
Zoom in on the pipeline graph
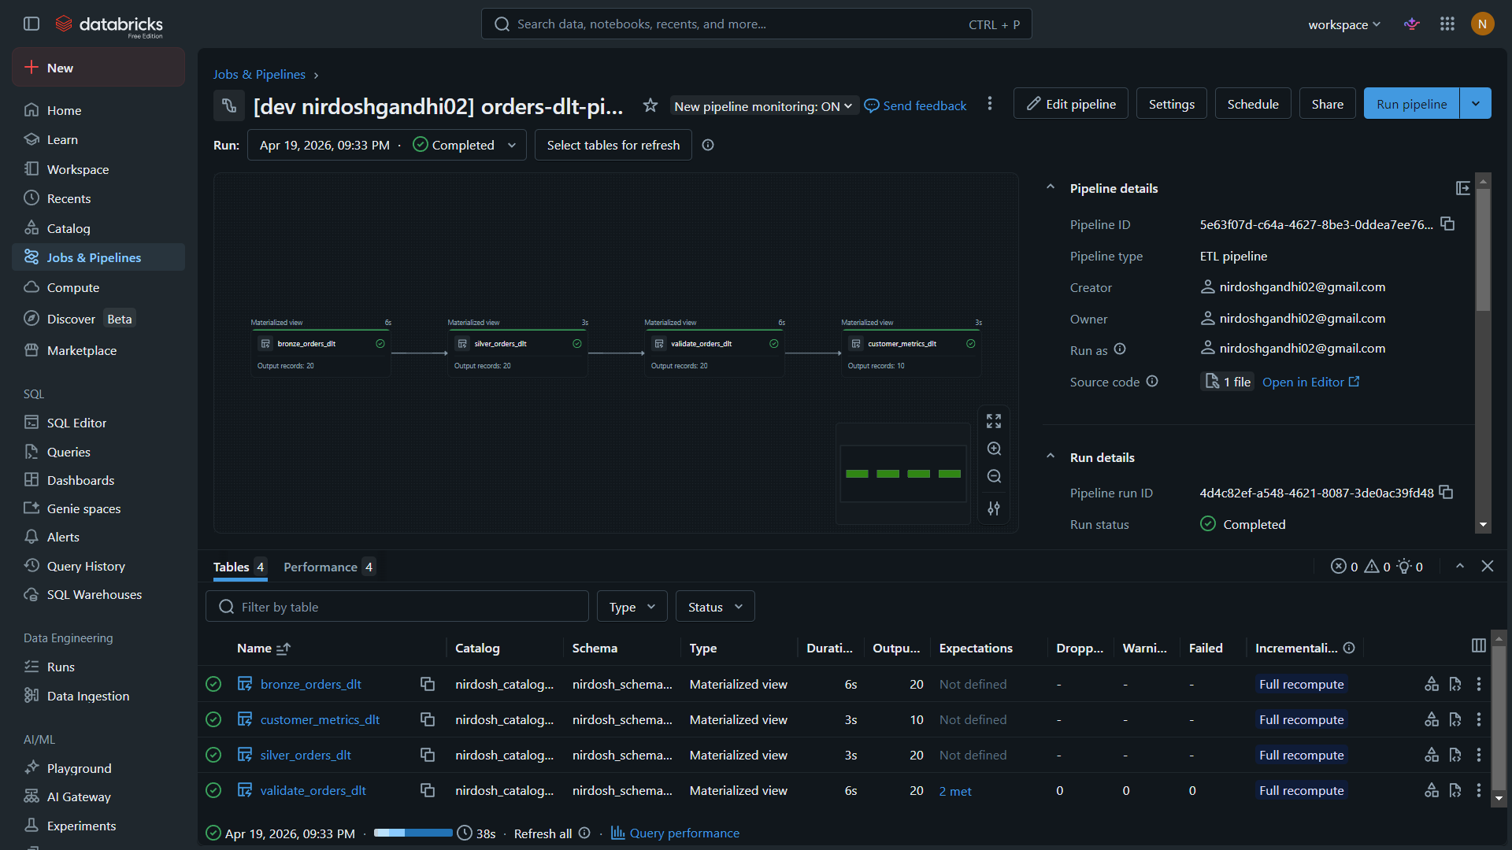point(994,449)
